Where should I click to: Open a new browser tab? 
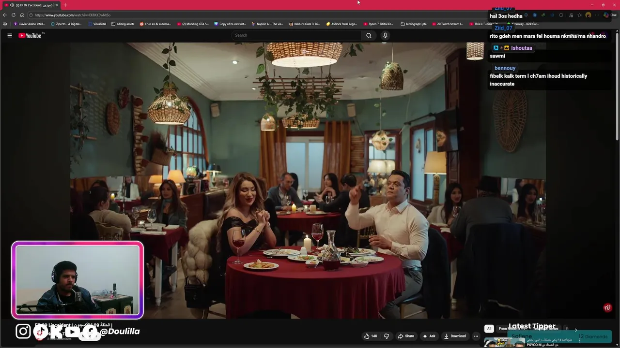coord(65,5)
